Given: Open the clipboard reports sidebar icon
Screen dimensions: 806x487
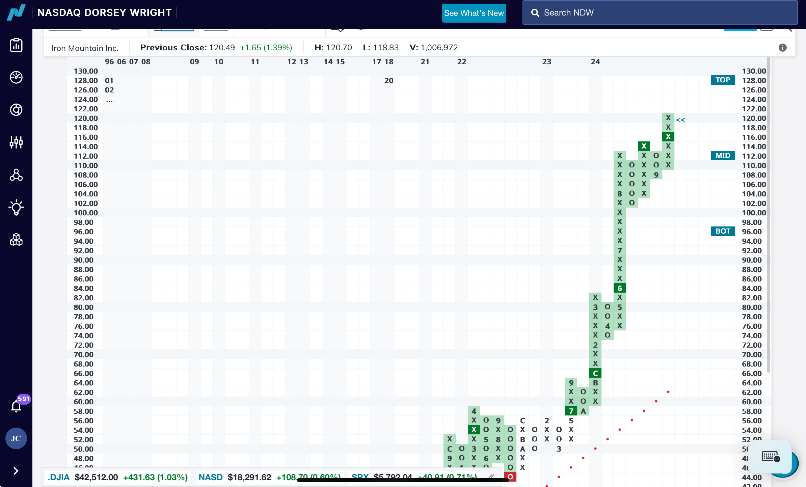Looking at the screenshot, I should point(16,45).
